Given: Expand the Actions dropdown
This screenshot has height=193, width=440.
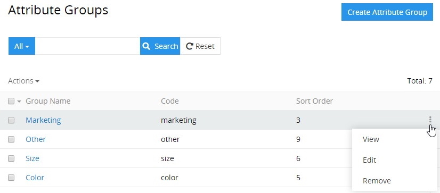Looking at the screenshot, I should tap(23, 81).
